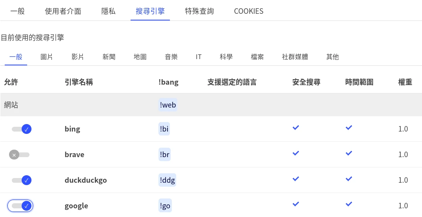This screenshot has width=422, height=217.
Task: Show the 圖片 engine category
Action: [47, 57]
